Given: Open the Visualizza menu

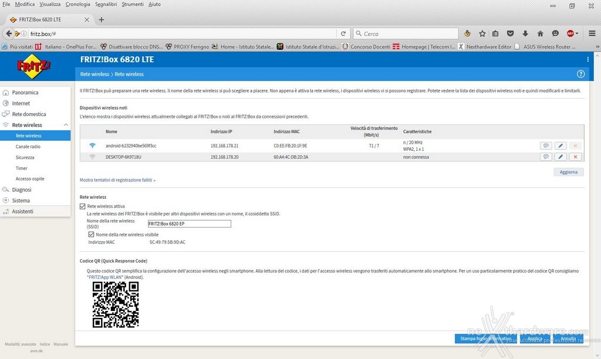Looking at the screenshot, I should 50,4.
